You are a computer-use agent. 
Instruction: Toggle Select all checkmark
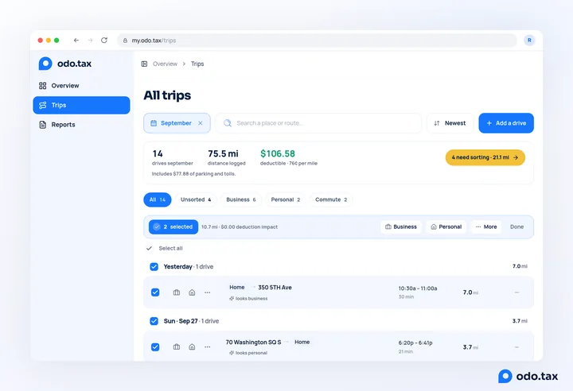(x=149, y=248)
